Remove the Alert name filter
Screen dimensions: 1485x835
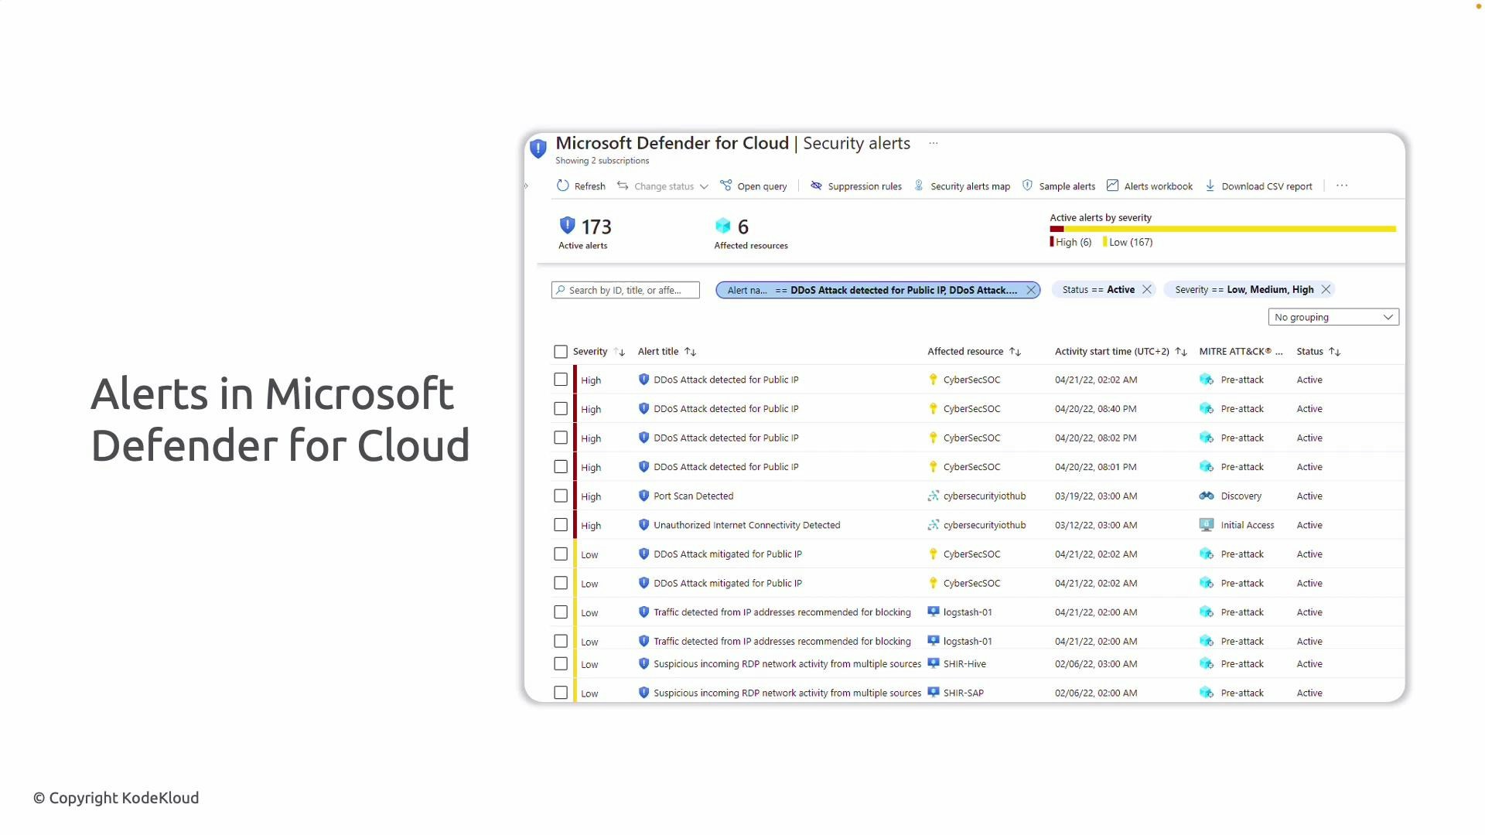pyautogui.click(x=1031, y=289)
